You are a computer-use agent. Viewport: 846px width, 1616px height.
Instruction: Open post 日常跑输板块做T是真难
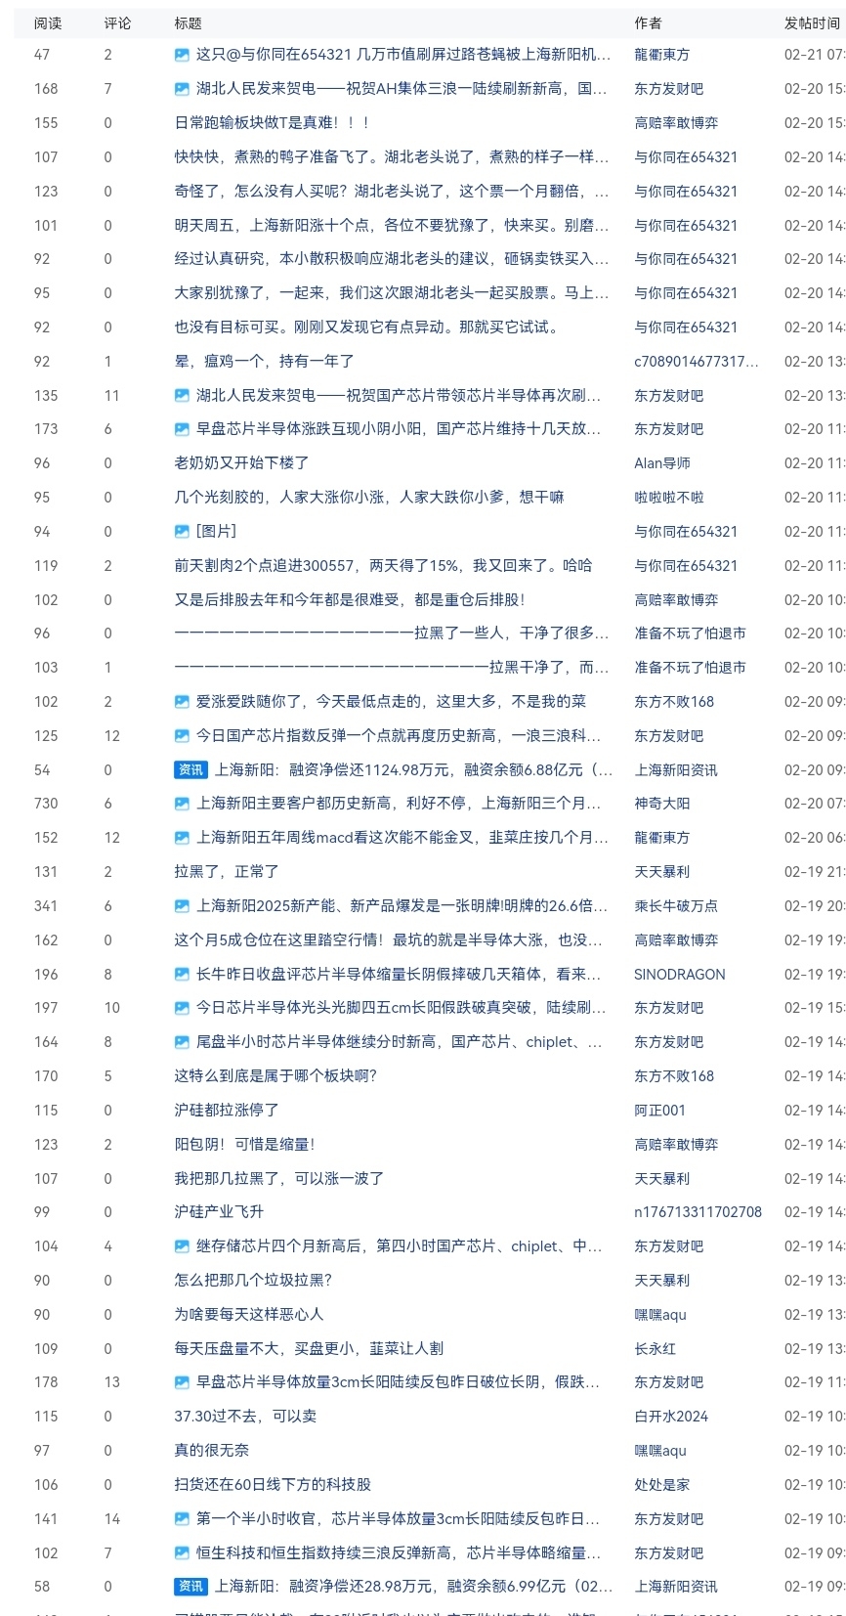(273, 123)
